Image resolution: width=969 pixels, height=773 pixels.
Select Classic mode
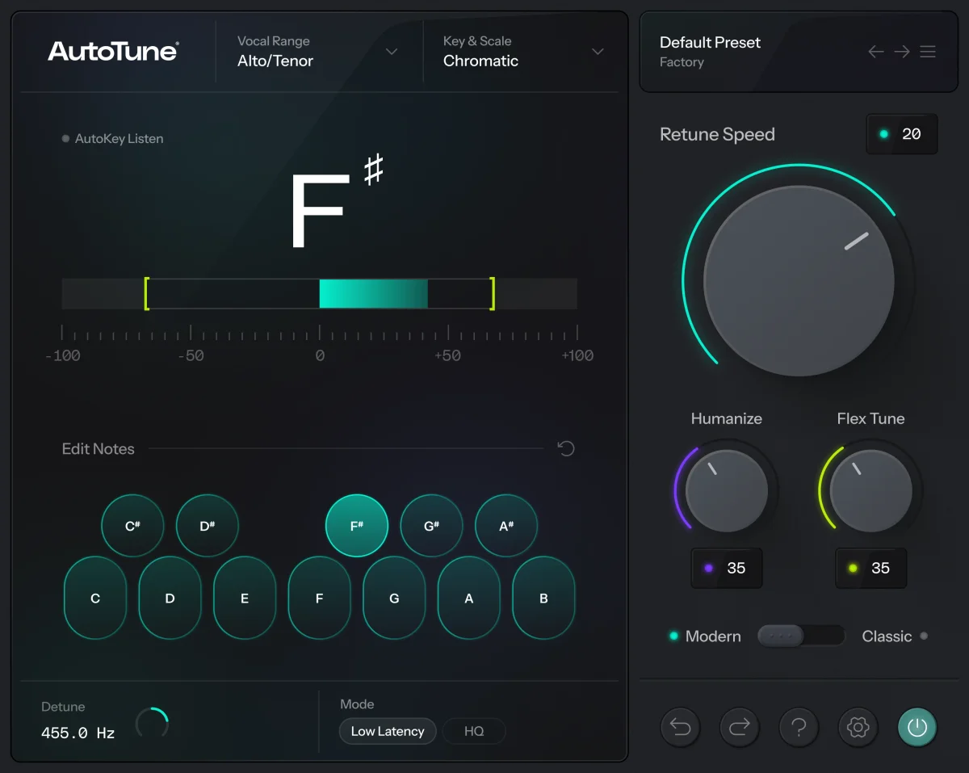tap(895, 636)
